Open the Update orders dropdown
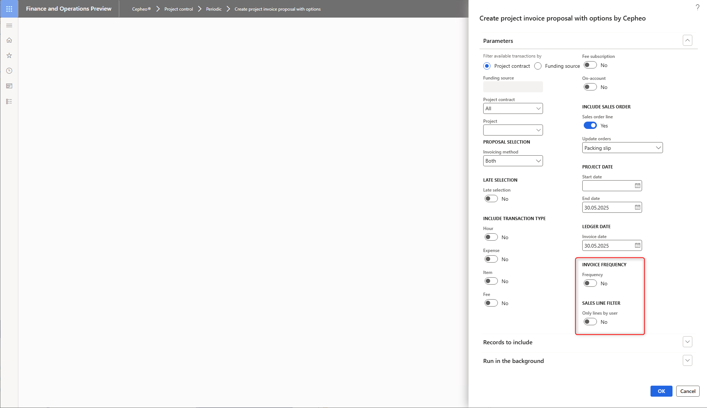The height and width of the screenshot is (408, 707). pos(622,148)
